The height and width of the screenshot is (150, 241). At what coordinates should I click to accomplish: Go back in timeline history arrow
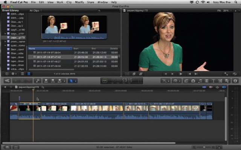[x=5, y=87]
